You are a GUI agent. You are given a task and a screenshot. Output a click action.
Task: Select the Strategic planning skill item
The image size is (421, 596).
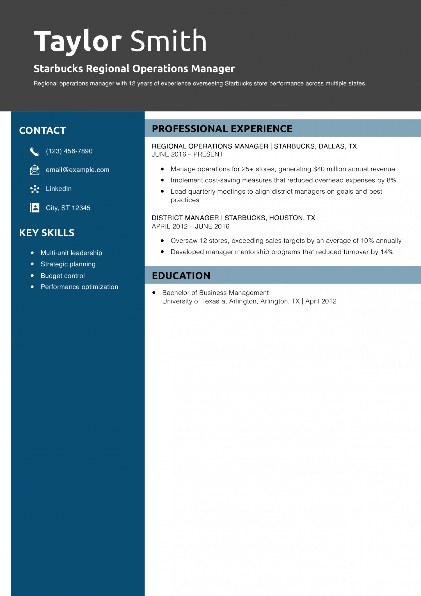pos(68,264)
